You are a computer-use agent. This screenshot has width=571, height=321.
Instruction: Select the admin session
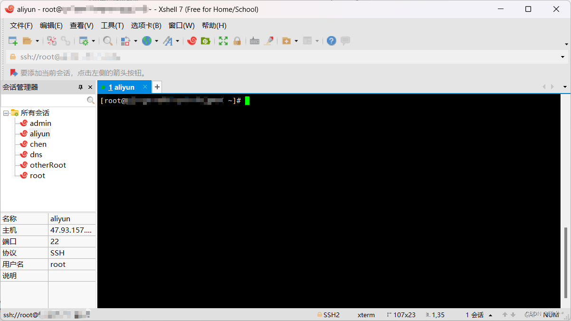(40, 123)
